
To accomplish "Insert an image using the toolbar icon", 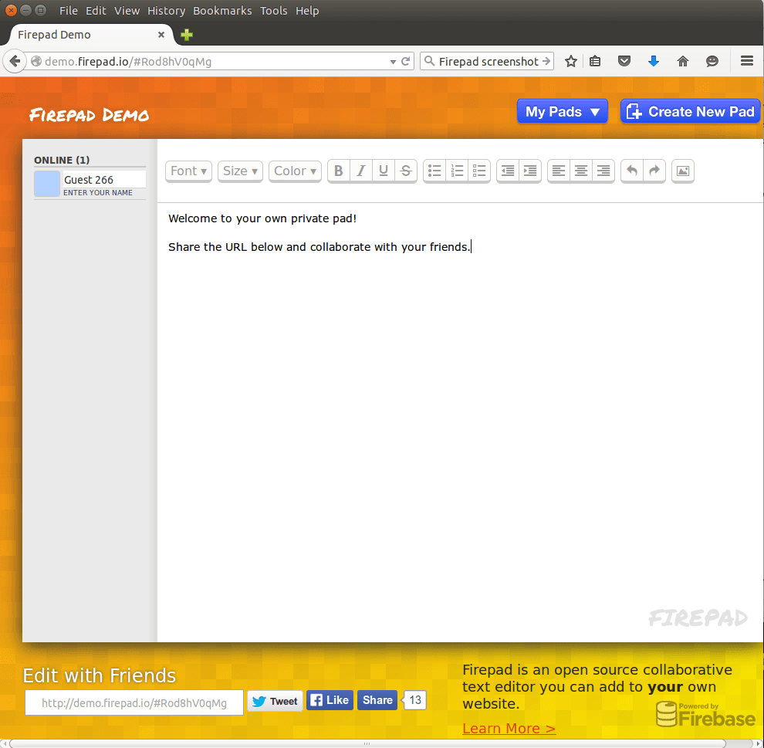I will 683,171.
